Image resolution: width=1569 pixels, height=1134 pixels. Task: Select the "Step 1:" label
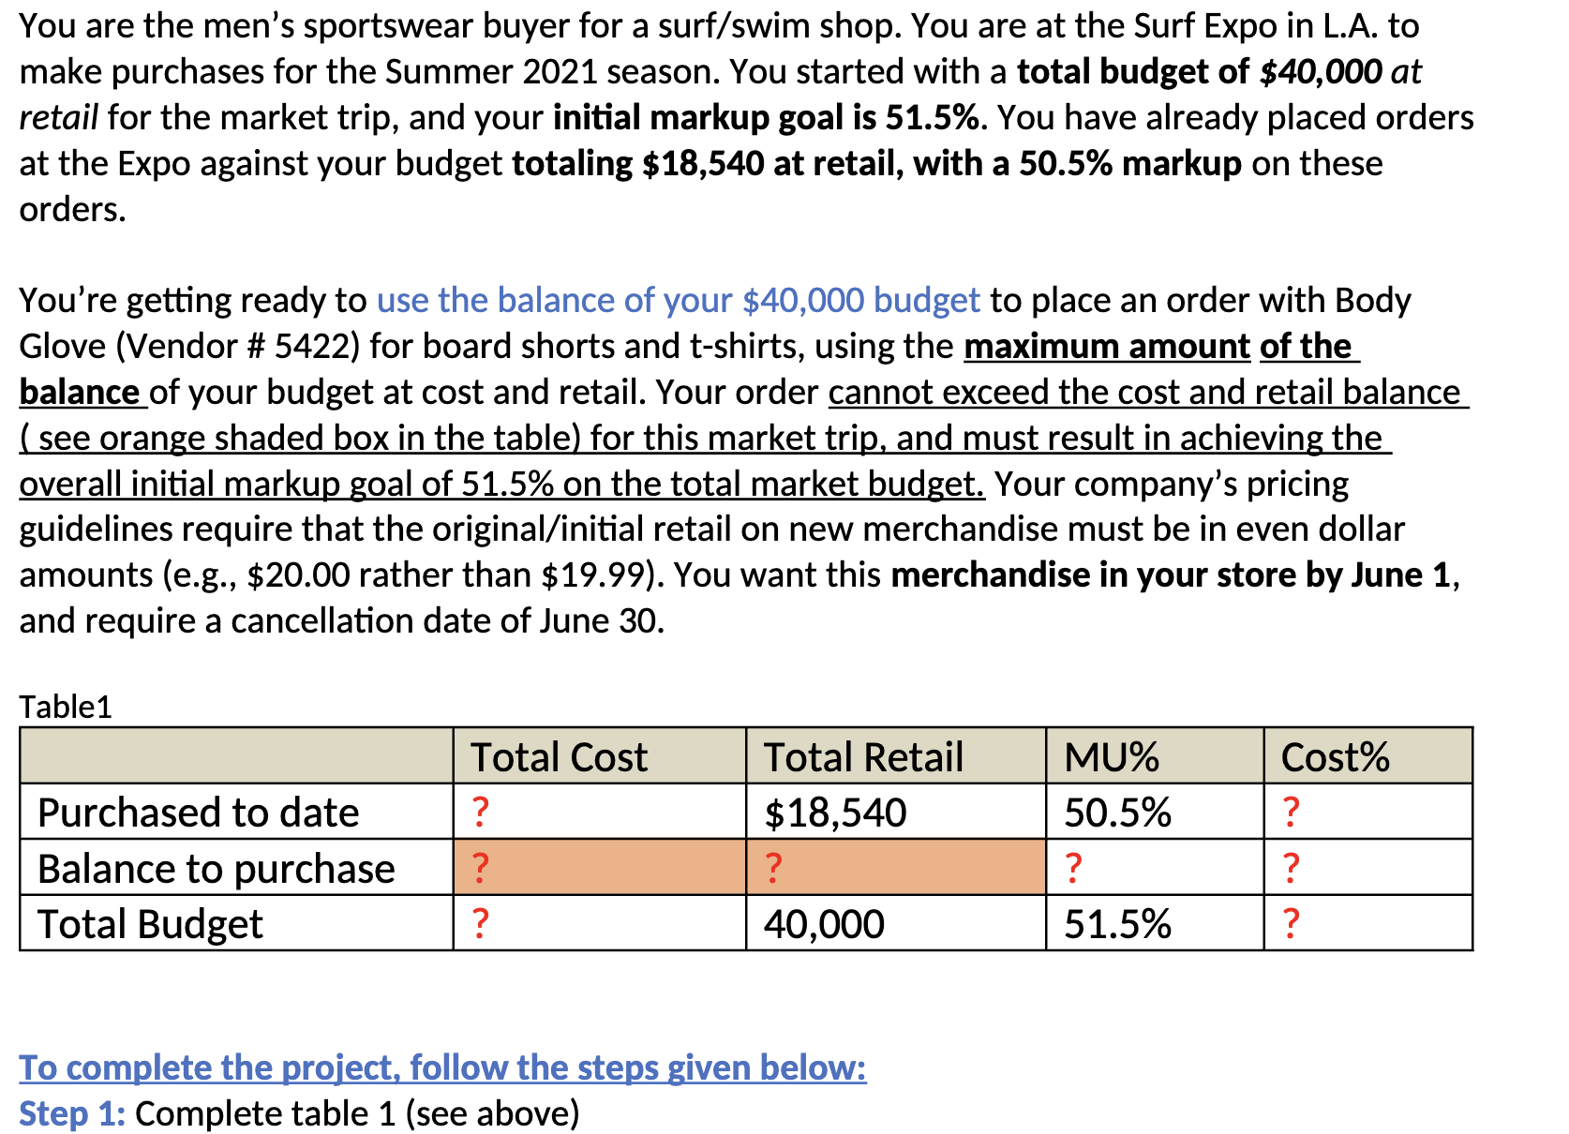point(72,1113)
